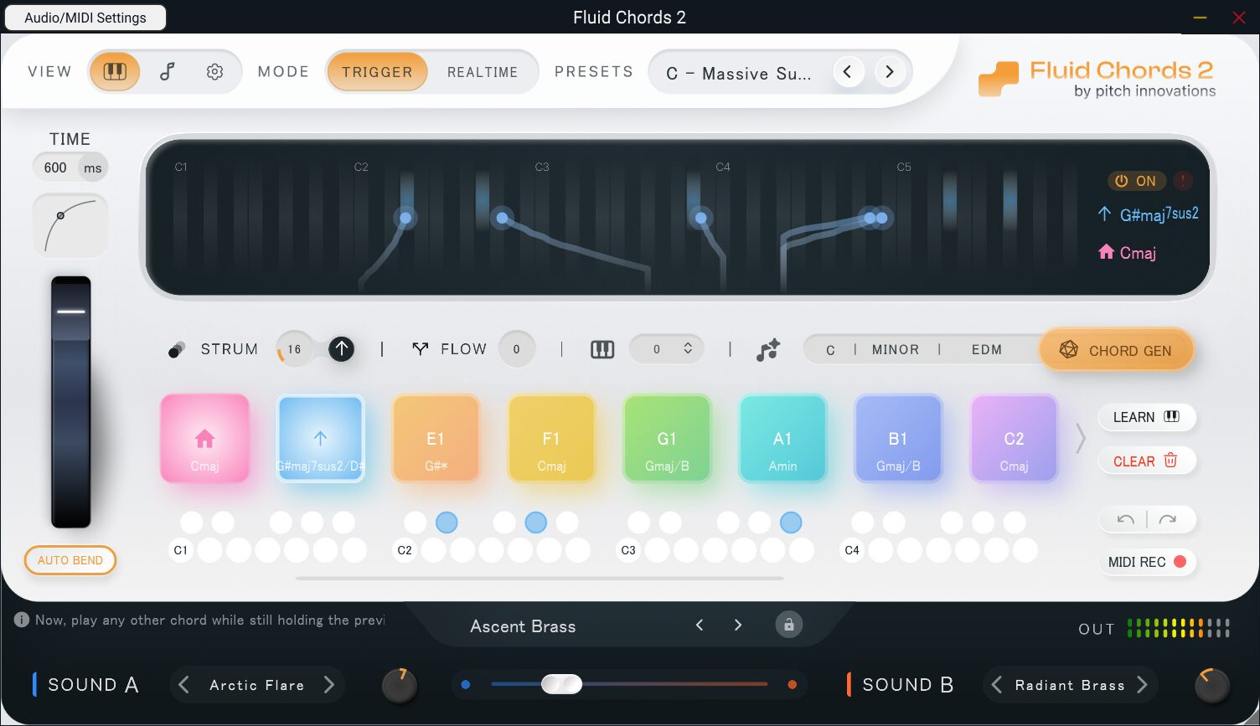Switch to the piano keyboard view
This screenshot has width=1260, height=726.
115,72
